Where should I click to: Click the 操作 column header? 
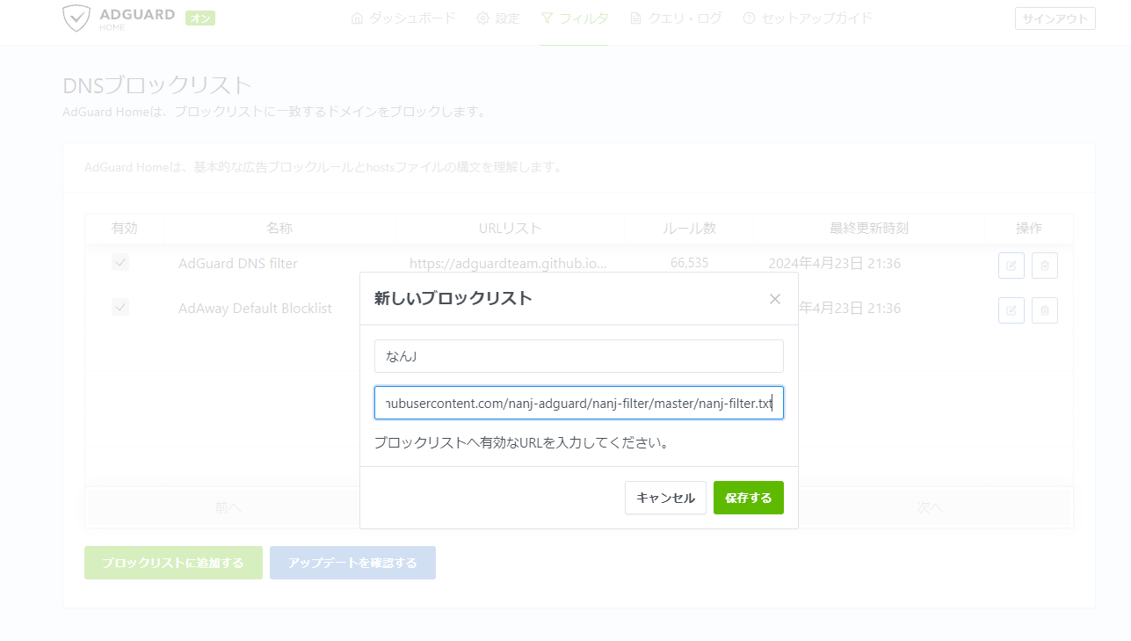(x=1029, y=229)
